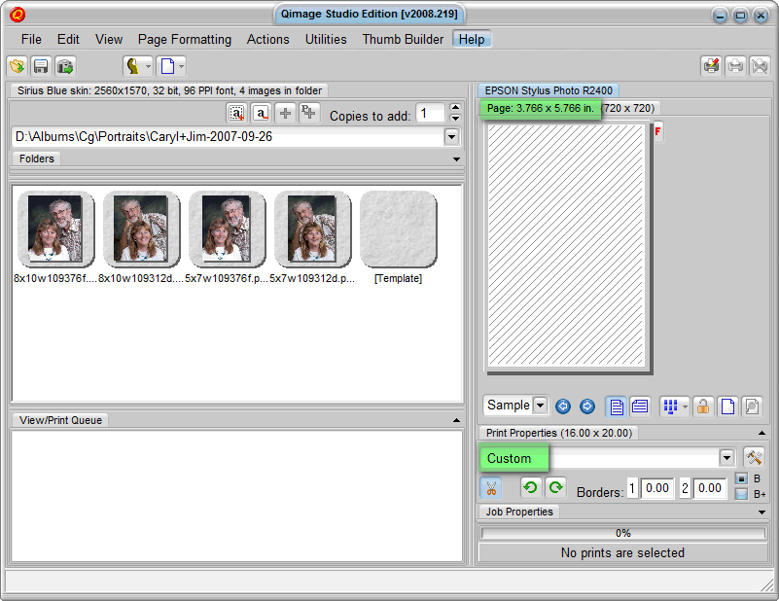Open the blank page icon dropdown arrow

tap(181, 66)
